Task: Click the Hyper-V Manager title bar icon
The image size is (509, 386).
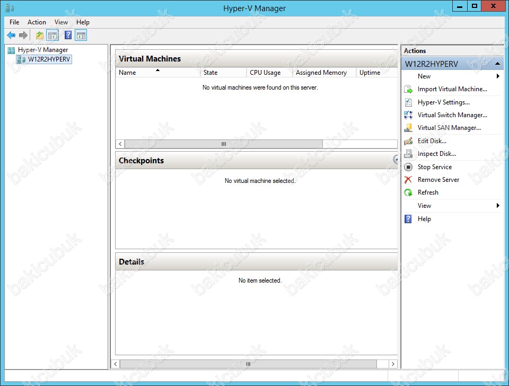Action: pyautogui.click(x=10, y=8)
